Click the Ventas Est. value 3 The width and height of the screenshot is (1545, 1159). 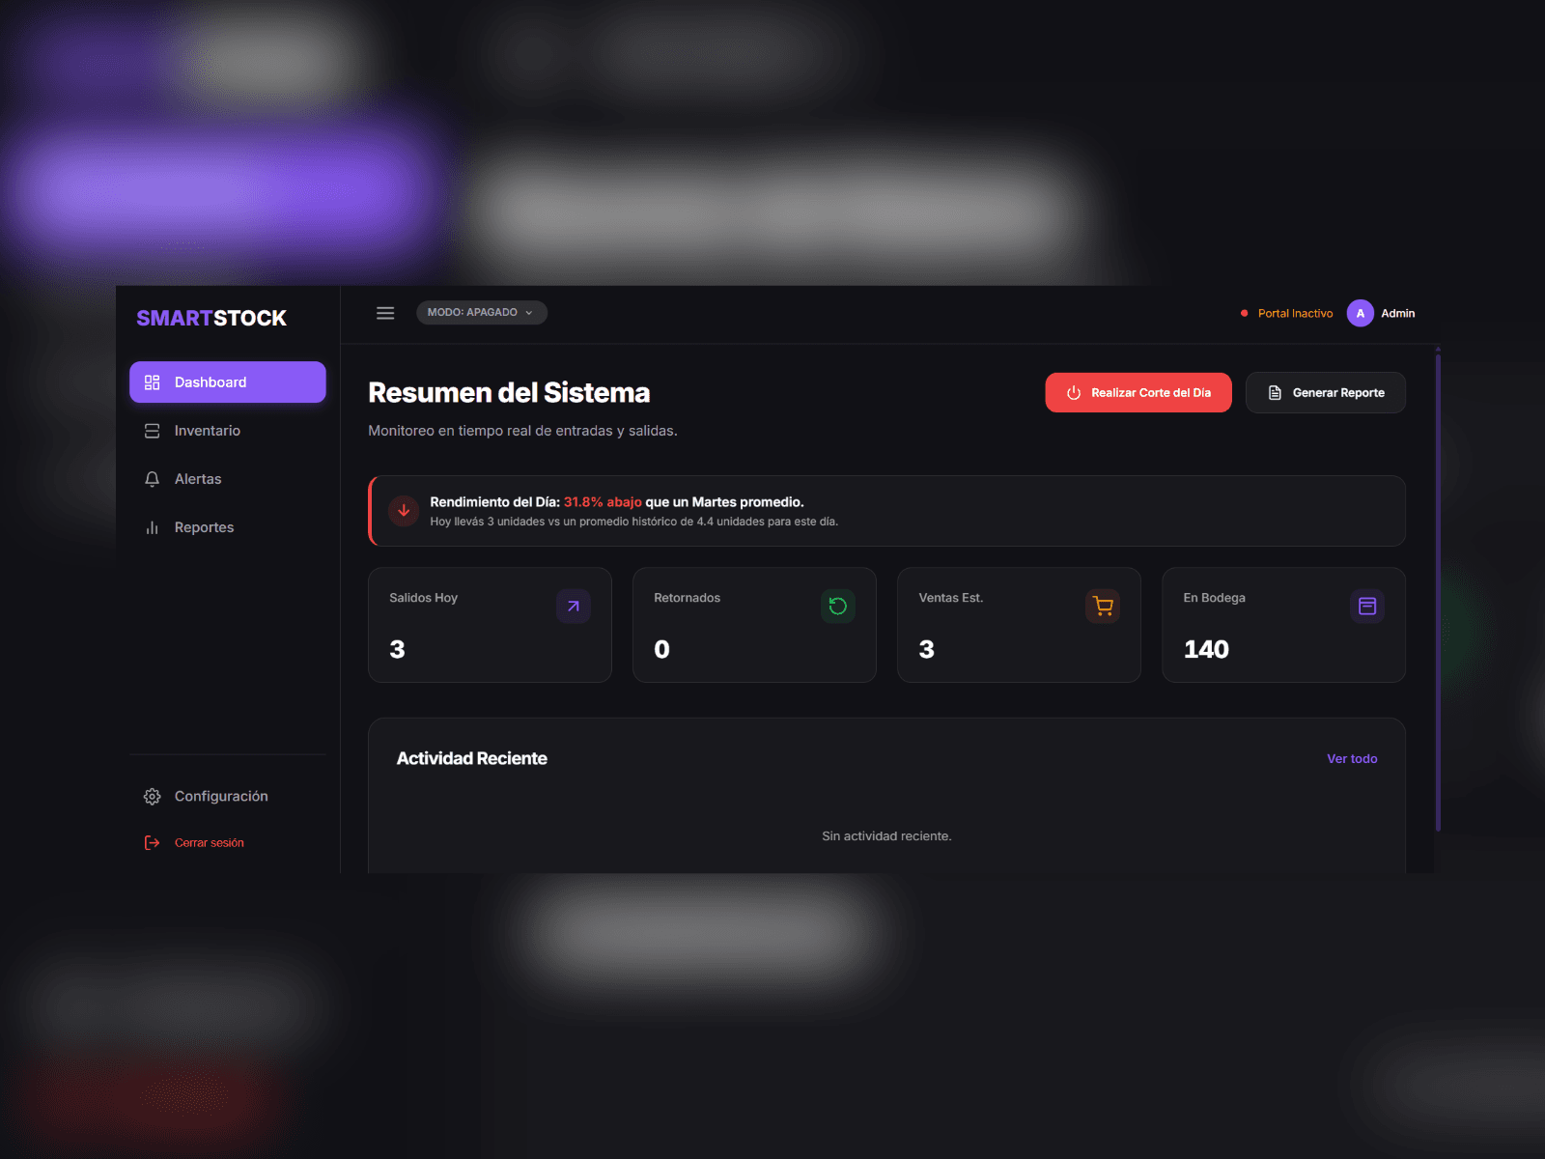pos(926,650)
